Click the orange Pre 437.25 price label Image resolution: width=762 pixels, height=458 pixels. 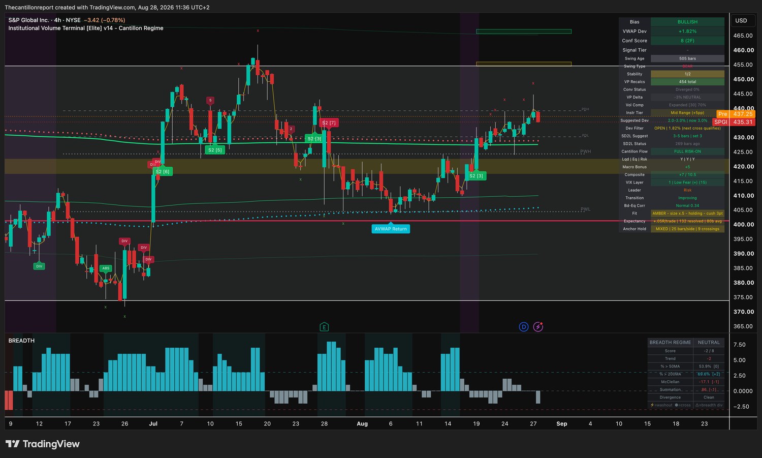(735, 114)
